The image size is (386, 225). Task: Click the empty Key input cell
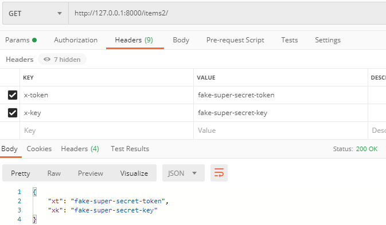click(107, 131)
